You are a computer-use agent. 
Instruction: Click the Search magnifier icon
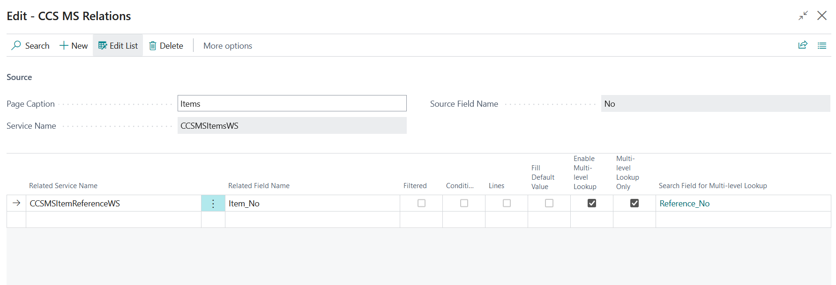coord(16,45)
